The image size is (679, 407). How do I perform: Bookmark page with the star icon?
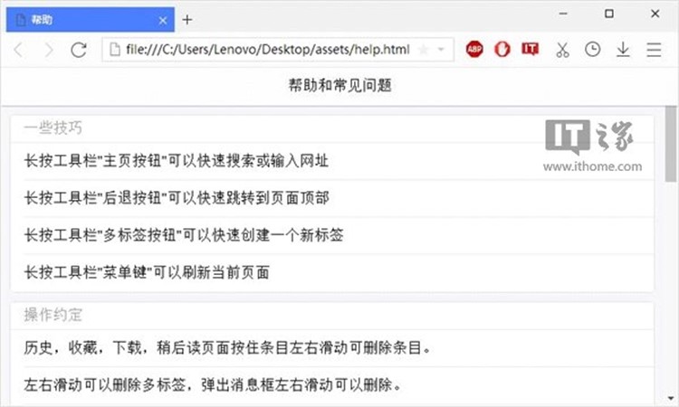point(424,50)
